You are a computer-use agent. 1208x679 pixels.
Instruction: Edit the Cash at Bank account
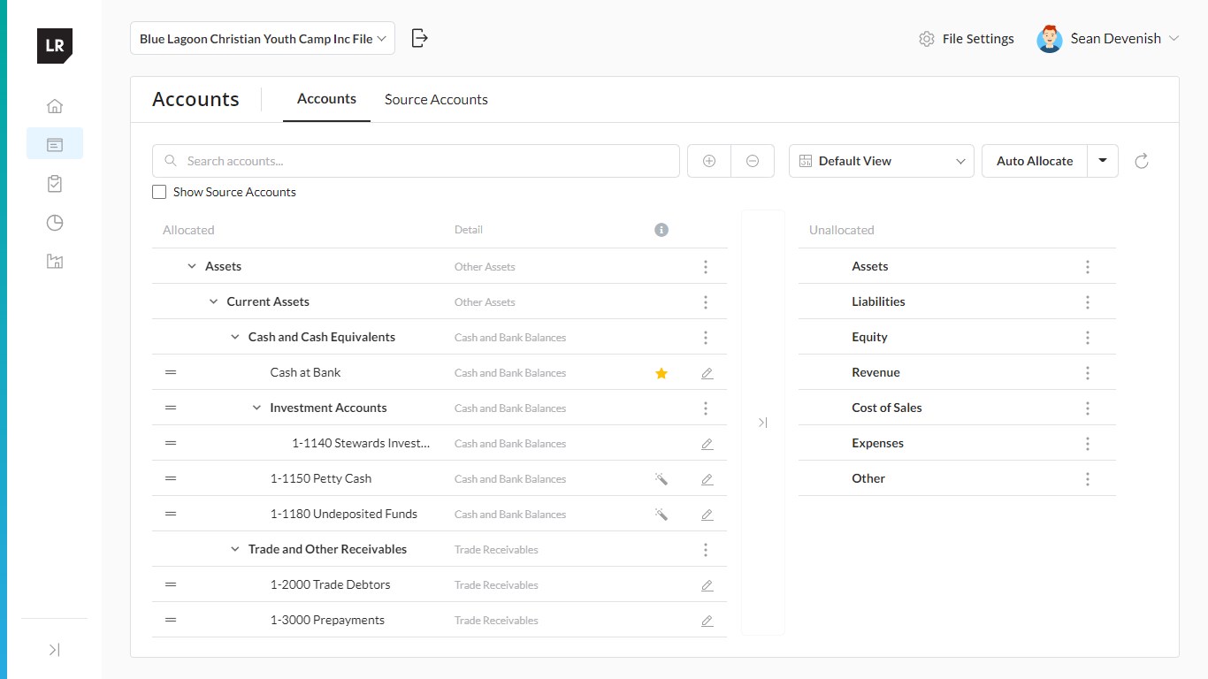(707, 373)
